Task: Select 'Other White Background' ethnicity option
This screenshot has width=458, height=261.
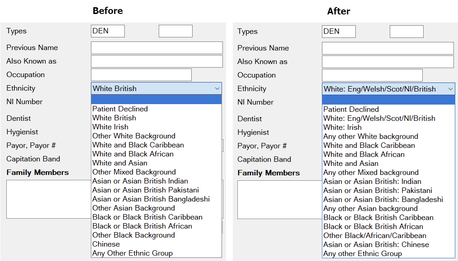Action: pyautogui.click(x=133, y=136)
